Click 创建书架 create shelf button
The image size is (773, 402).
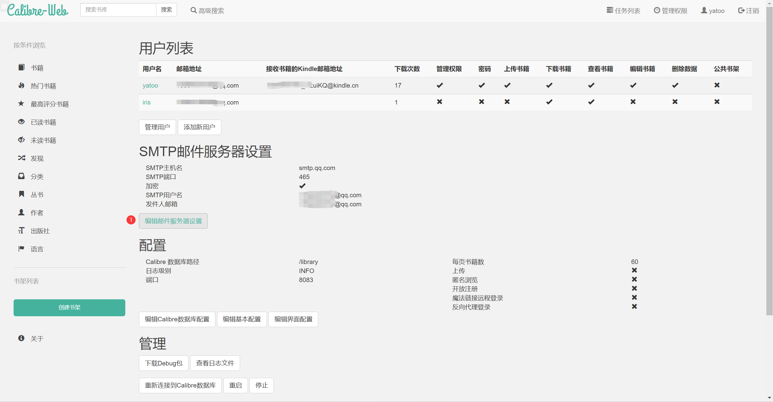[69, 307]
